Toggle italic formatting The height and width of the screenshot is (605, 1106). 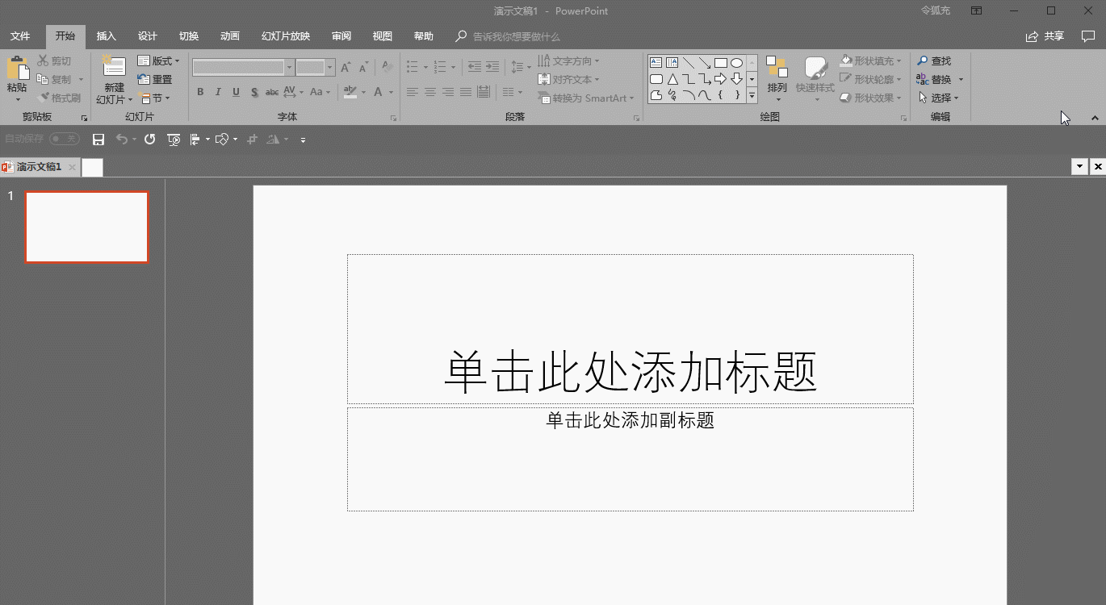(x=217, y=92)
